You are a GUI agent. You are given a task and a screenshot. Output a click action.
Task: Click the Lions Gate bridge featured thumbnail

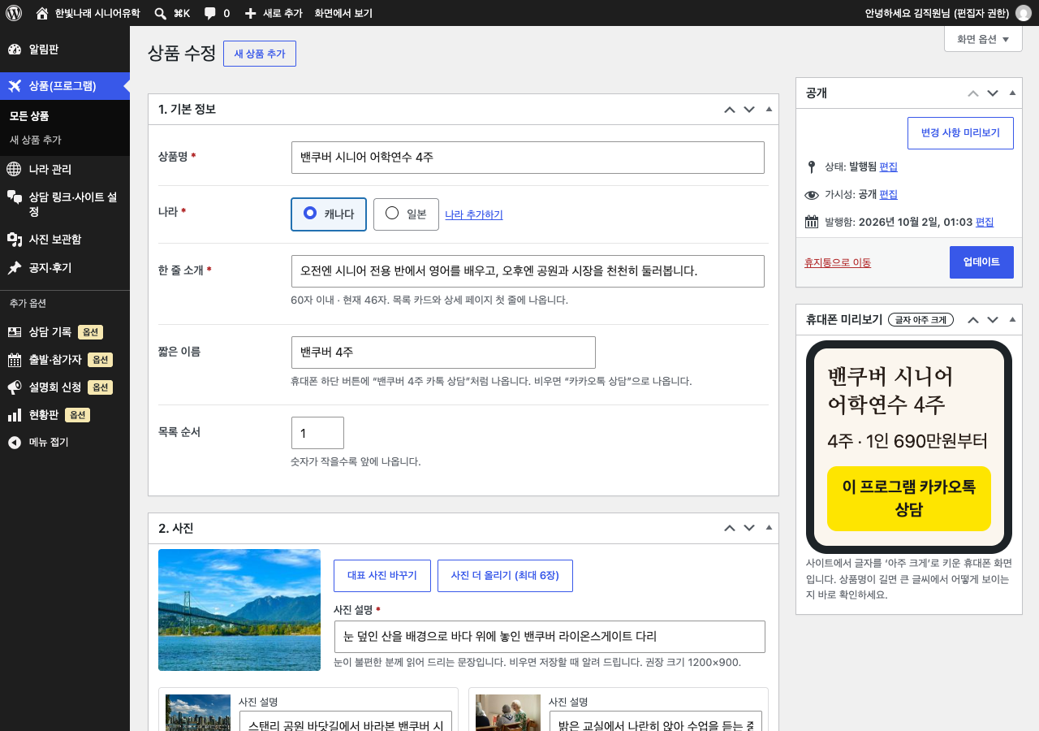point(239,610)
